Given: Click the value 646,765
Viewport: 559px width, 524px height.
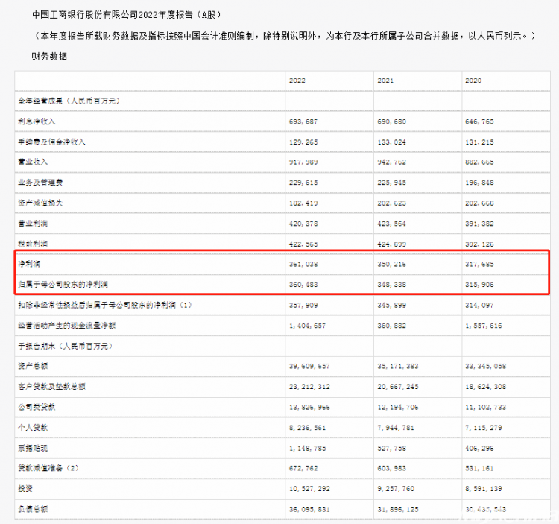Looking at the screenshot, I should click(x=479, y=122).
